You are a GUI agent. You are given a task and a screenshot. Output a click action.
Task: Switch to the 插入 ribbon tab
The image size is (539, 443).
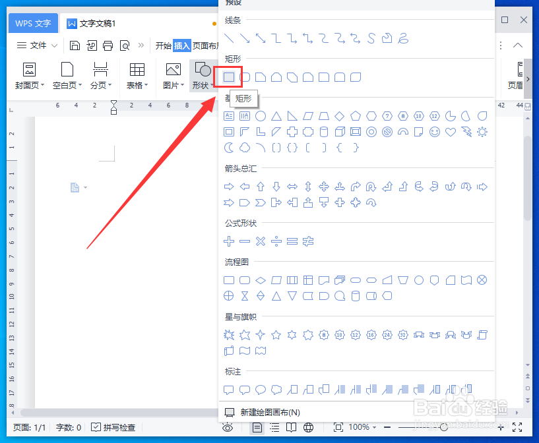182,45
